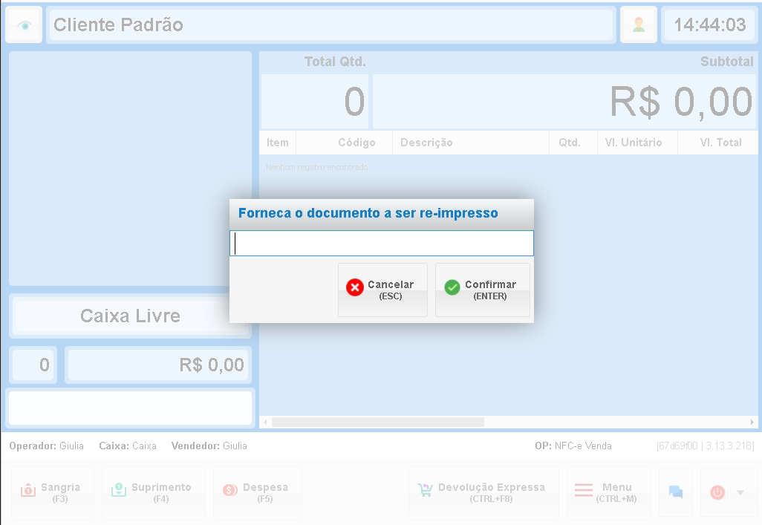Open the Menu (CTRL+M) button
Screen dimensions: 762x525
tap(609, 492)
